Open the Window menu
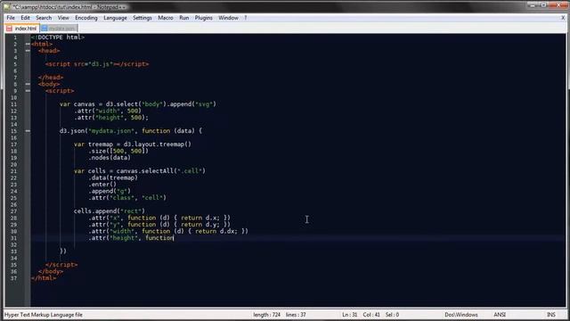This screenshot has height=321, width=570. pyautogui.click(x=228, y=18)
